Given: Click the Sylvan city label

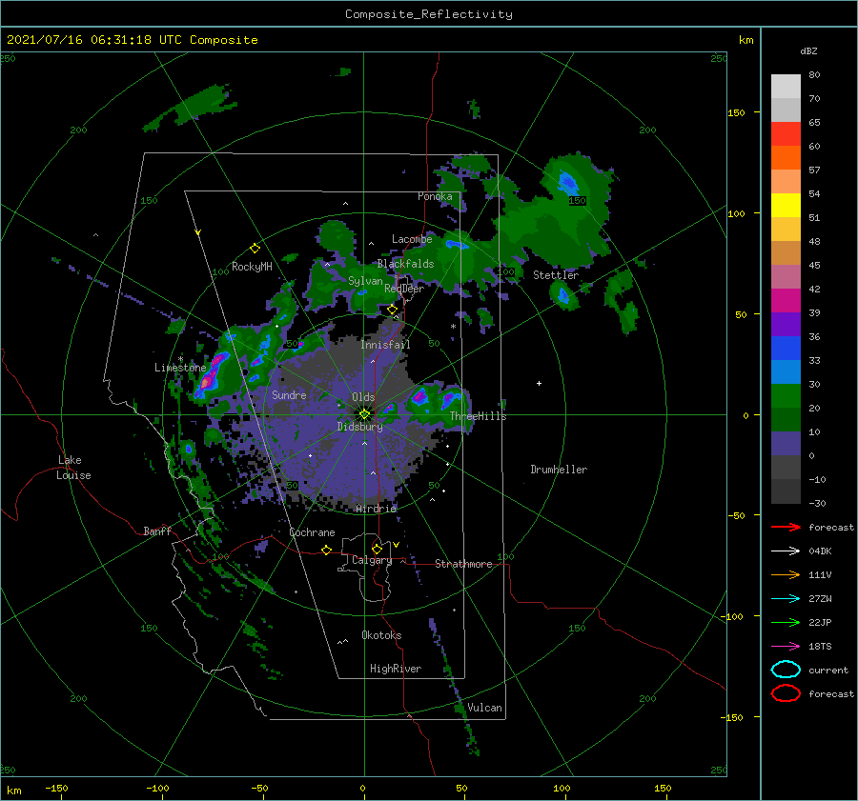Looking at the screenshot, I should point(365,281).
